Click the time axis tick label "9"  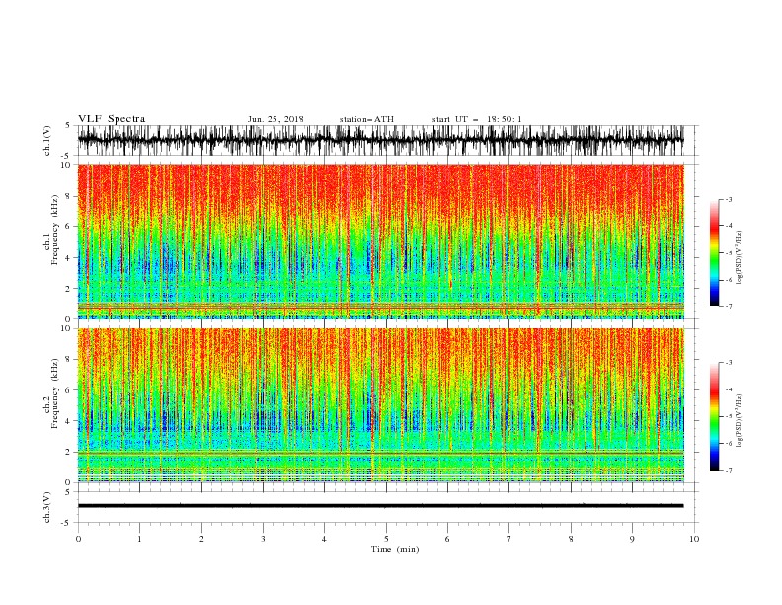pos(632,540)
